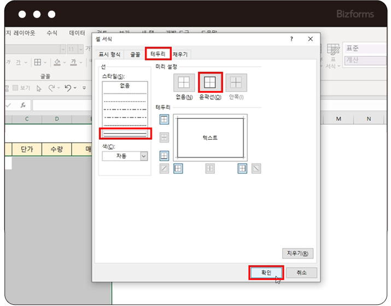The image size is (391, 306).
Task: Close the 셀 서식 dialog
Action: 311,39
